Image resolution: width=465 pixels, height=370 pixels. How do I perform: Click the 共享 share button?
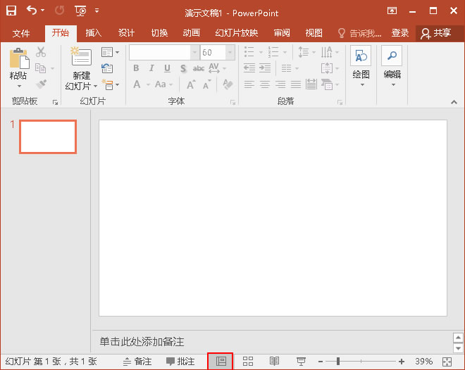click(x=435, y=33)
